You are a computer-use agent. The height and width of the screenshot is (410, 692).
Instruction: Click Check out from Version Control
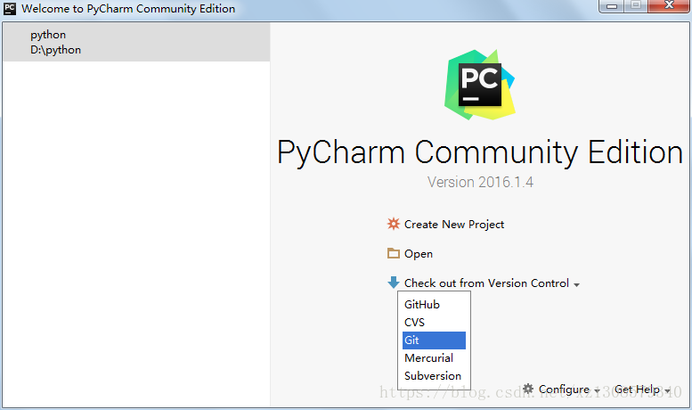click(x=486, y=283)
